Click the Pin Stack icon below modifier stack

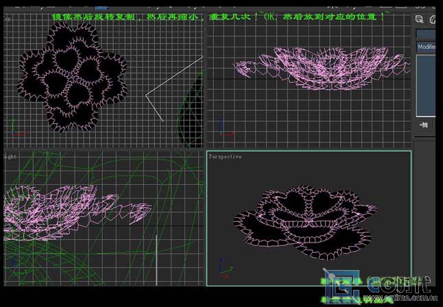point(424,124)
